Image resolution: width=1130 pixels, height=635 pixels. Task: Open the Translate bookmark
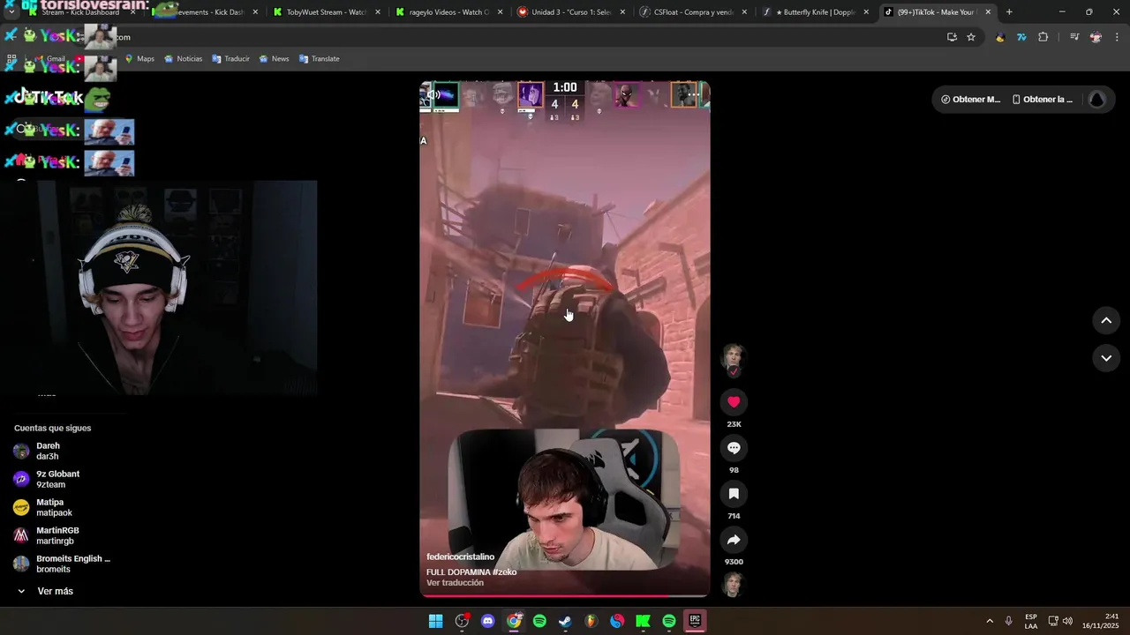click(x=319, y=59)
